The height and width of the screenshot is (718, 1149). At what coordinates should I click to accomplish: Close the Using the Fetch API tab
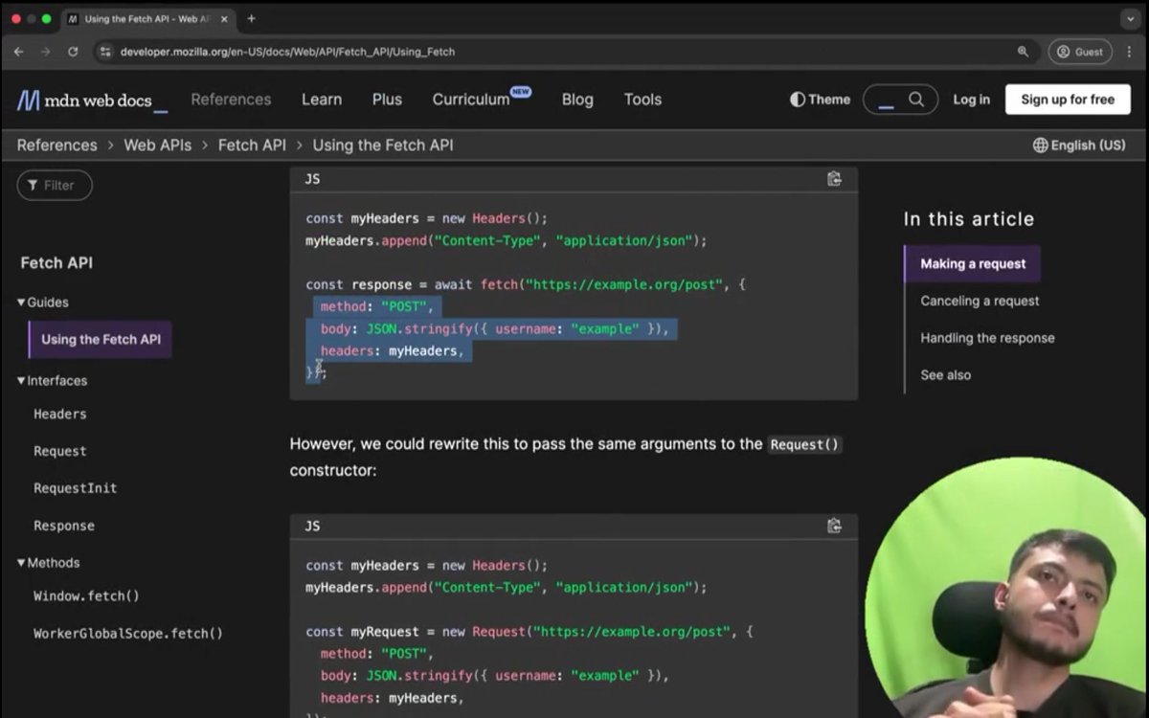click(224, 19)
